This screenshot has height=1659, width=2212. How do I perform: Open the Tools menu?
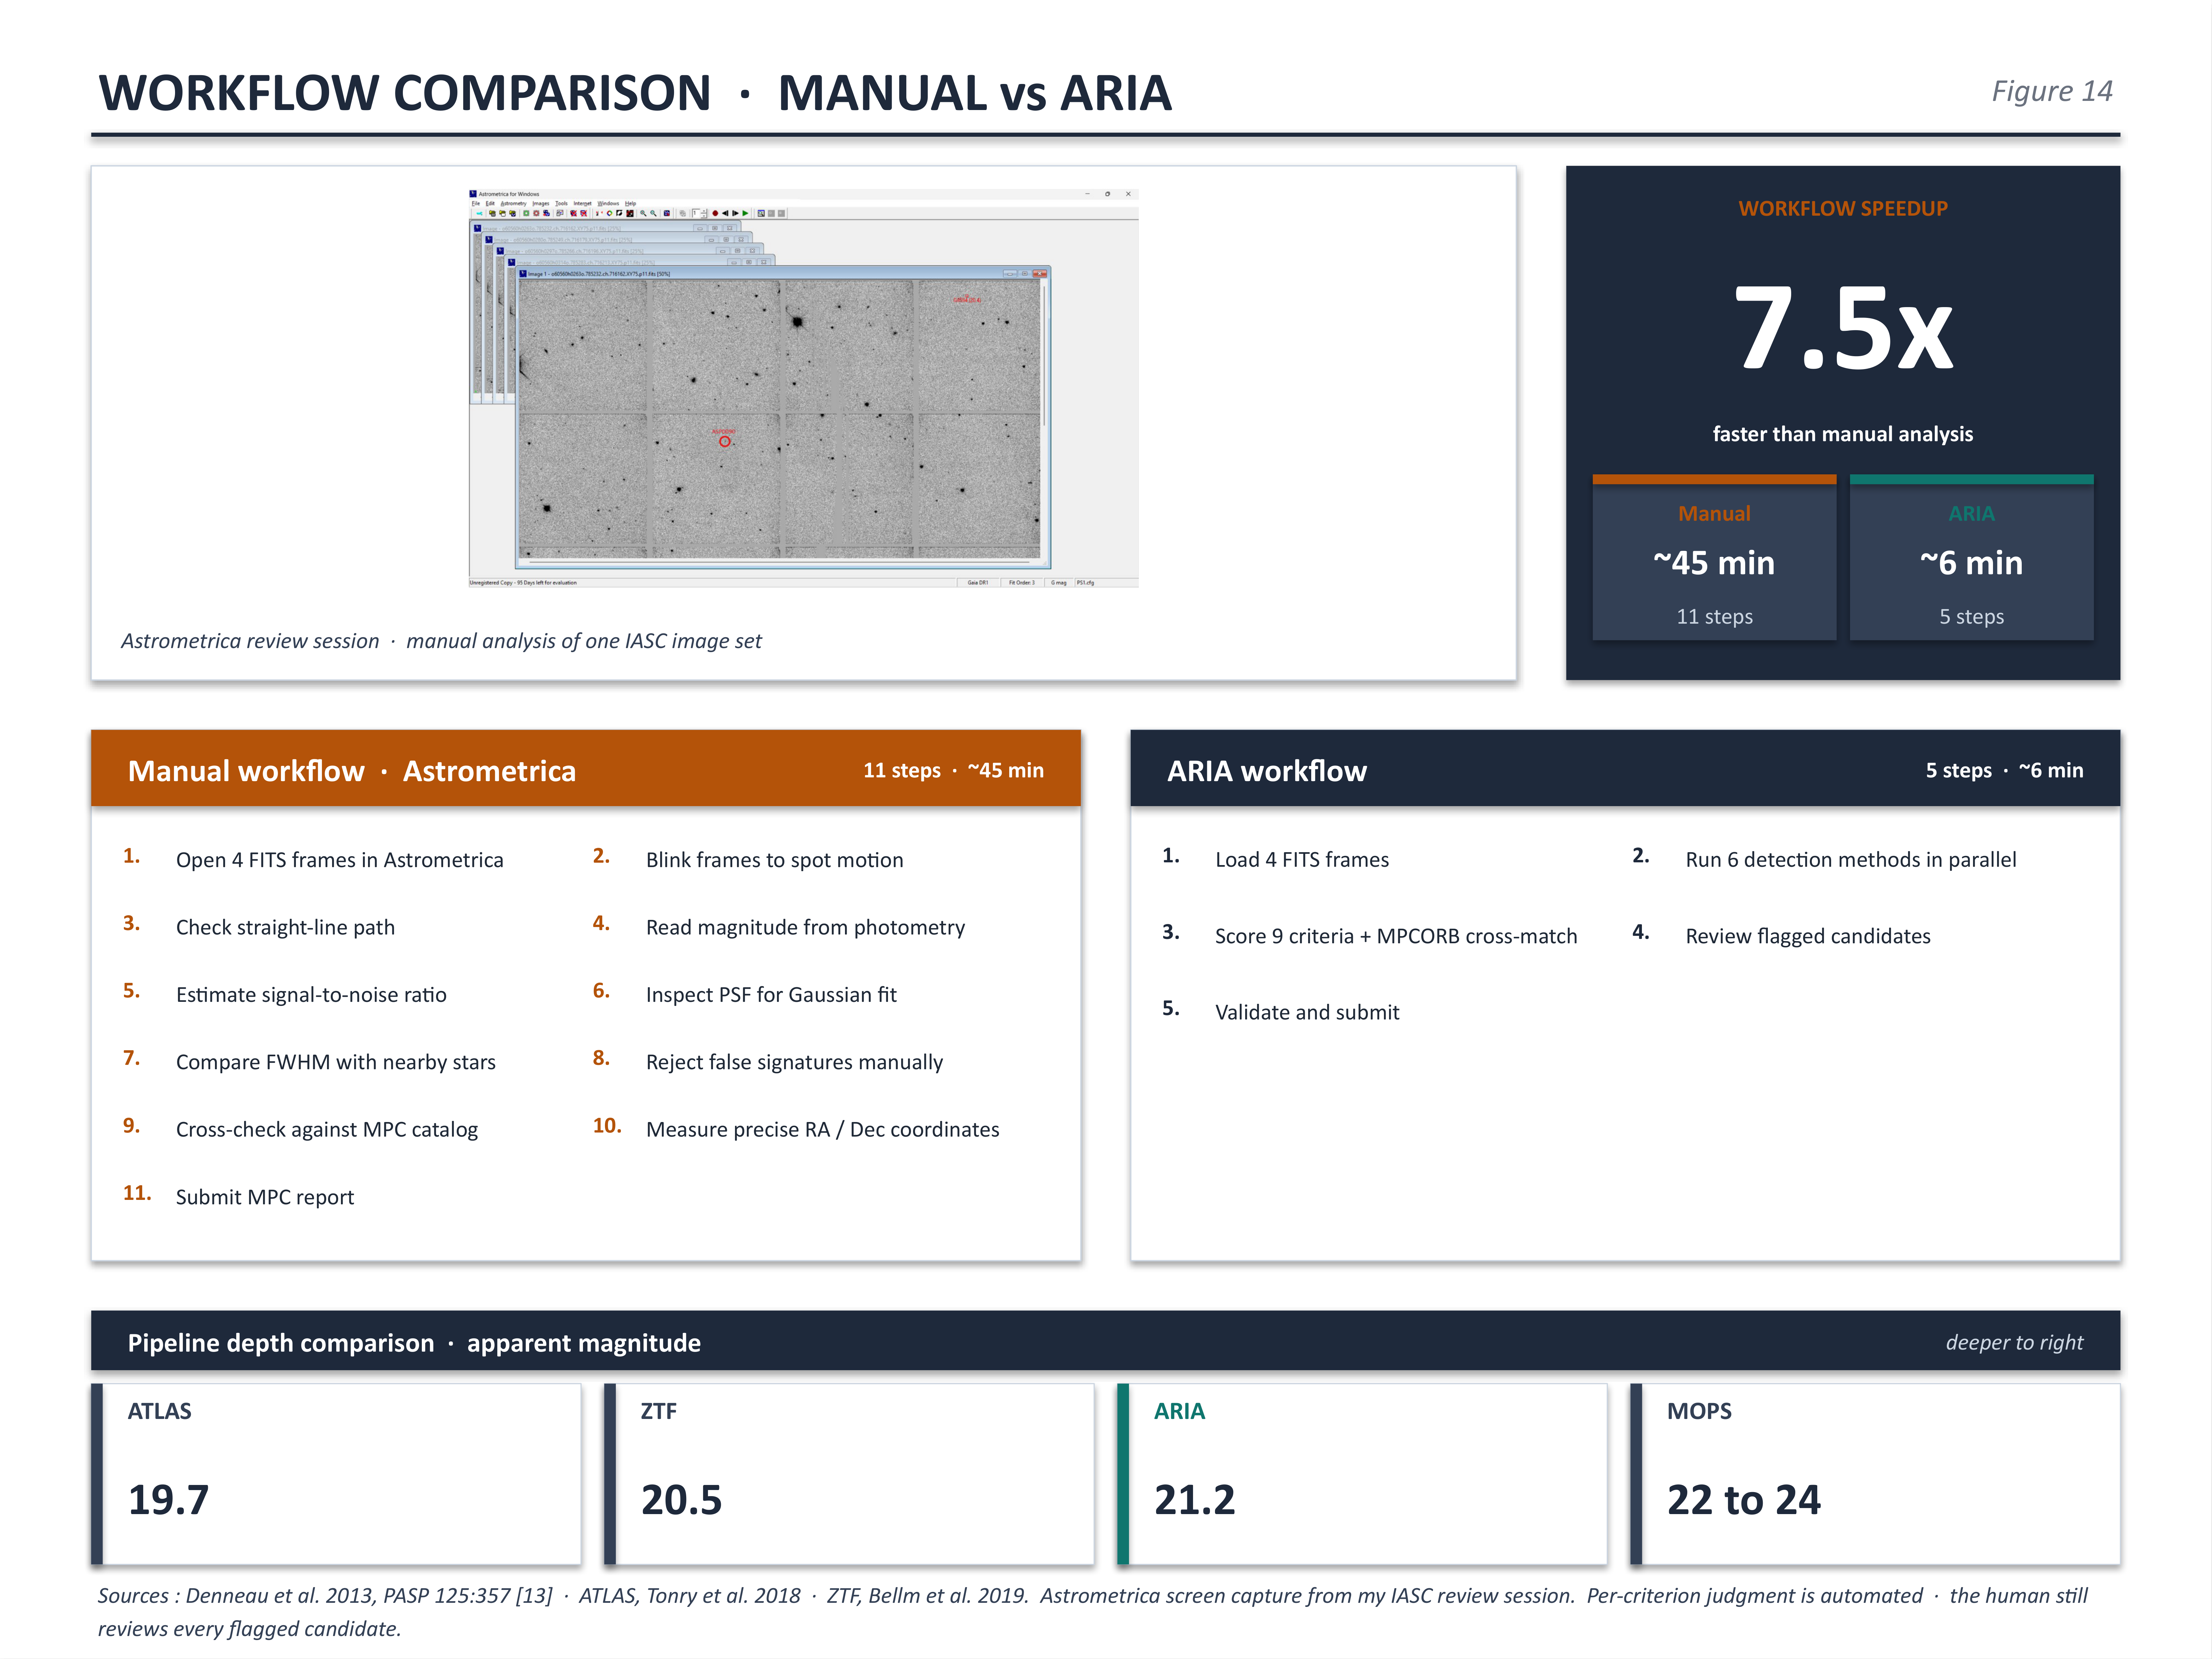pyautogui.click(x=562, y=203)
